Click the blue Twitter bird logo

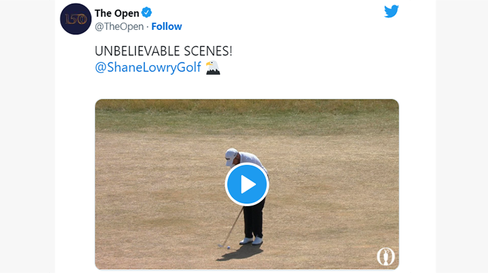391,11
